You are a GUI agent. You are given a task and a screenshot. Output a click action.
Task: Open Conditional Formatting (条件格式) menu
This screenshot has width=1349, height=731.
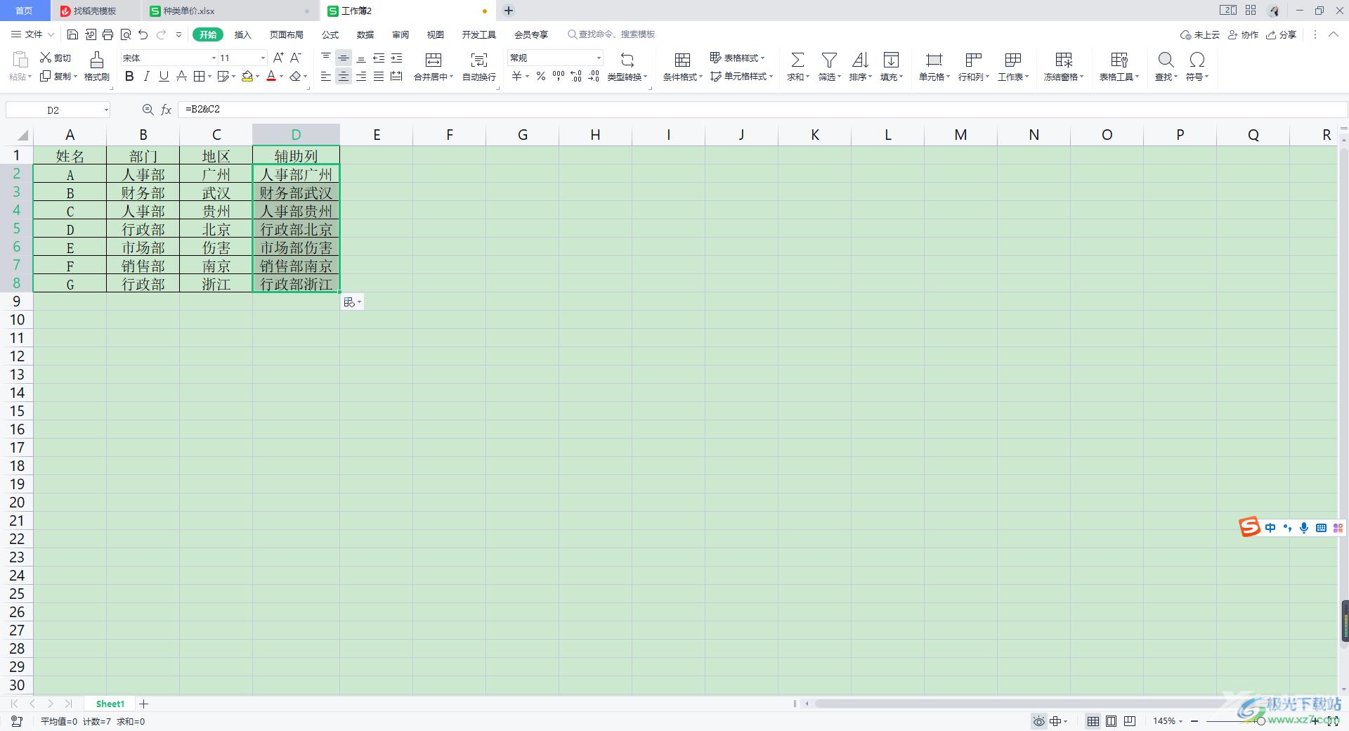682,67
